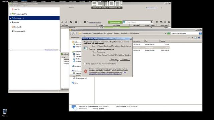The image size is (214, 120).
Task: Open the Файл menu in uTorrent
Action: (x=11, y=6)
